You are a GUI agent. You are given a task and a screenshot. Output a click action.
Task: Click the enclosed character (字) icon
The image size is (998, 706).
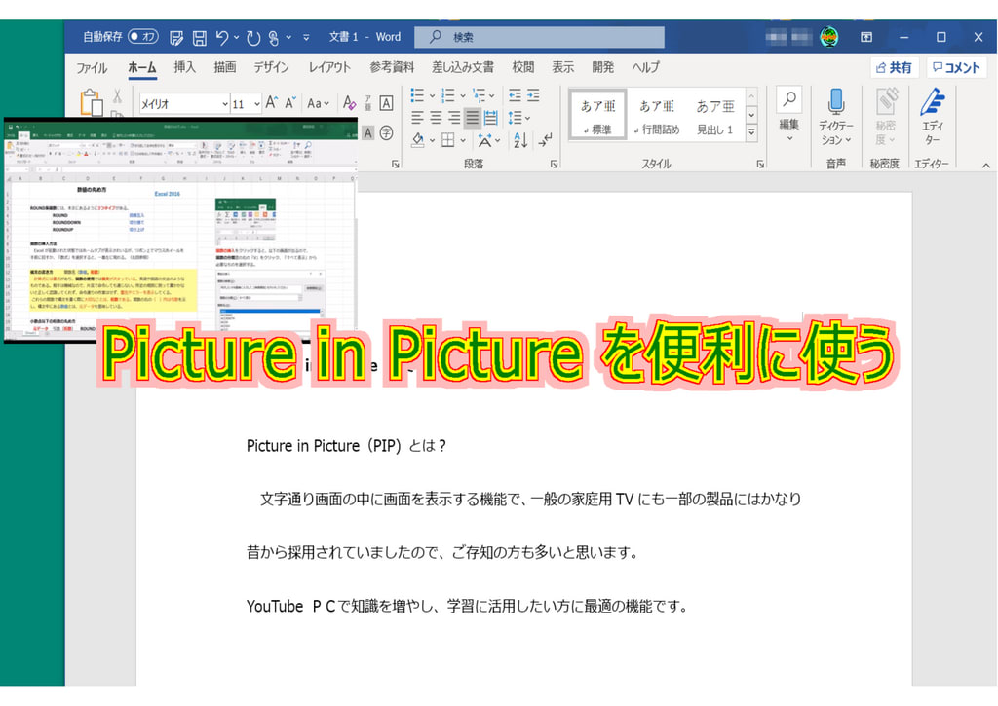386,133
